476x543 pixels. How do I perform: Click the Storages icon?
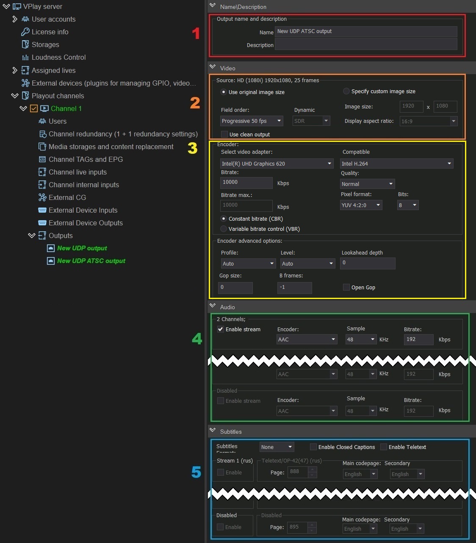click(25, 44)
